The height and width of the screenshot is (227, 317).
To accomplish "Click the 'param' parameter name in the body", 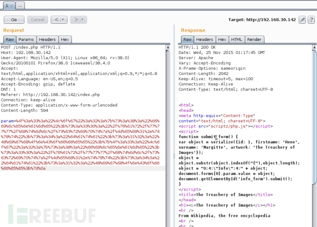I will 7,121.
